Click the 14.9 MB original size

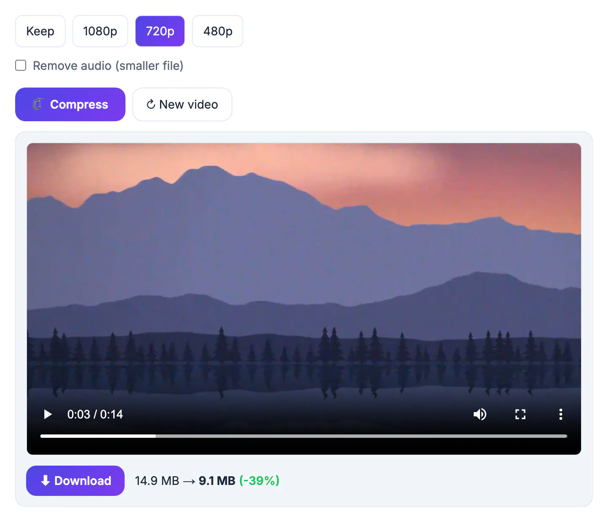tap(157, 481)
